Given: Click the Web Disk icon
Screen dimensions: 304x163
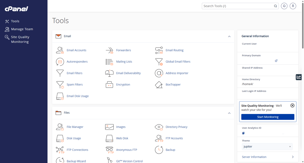Looking at the screenshot, I should [109, 138].
